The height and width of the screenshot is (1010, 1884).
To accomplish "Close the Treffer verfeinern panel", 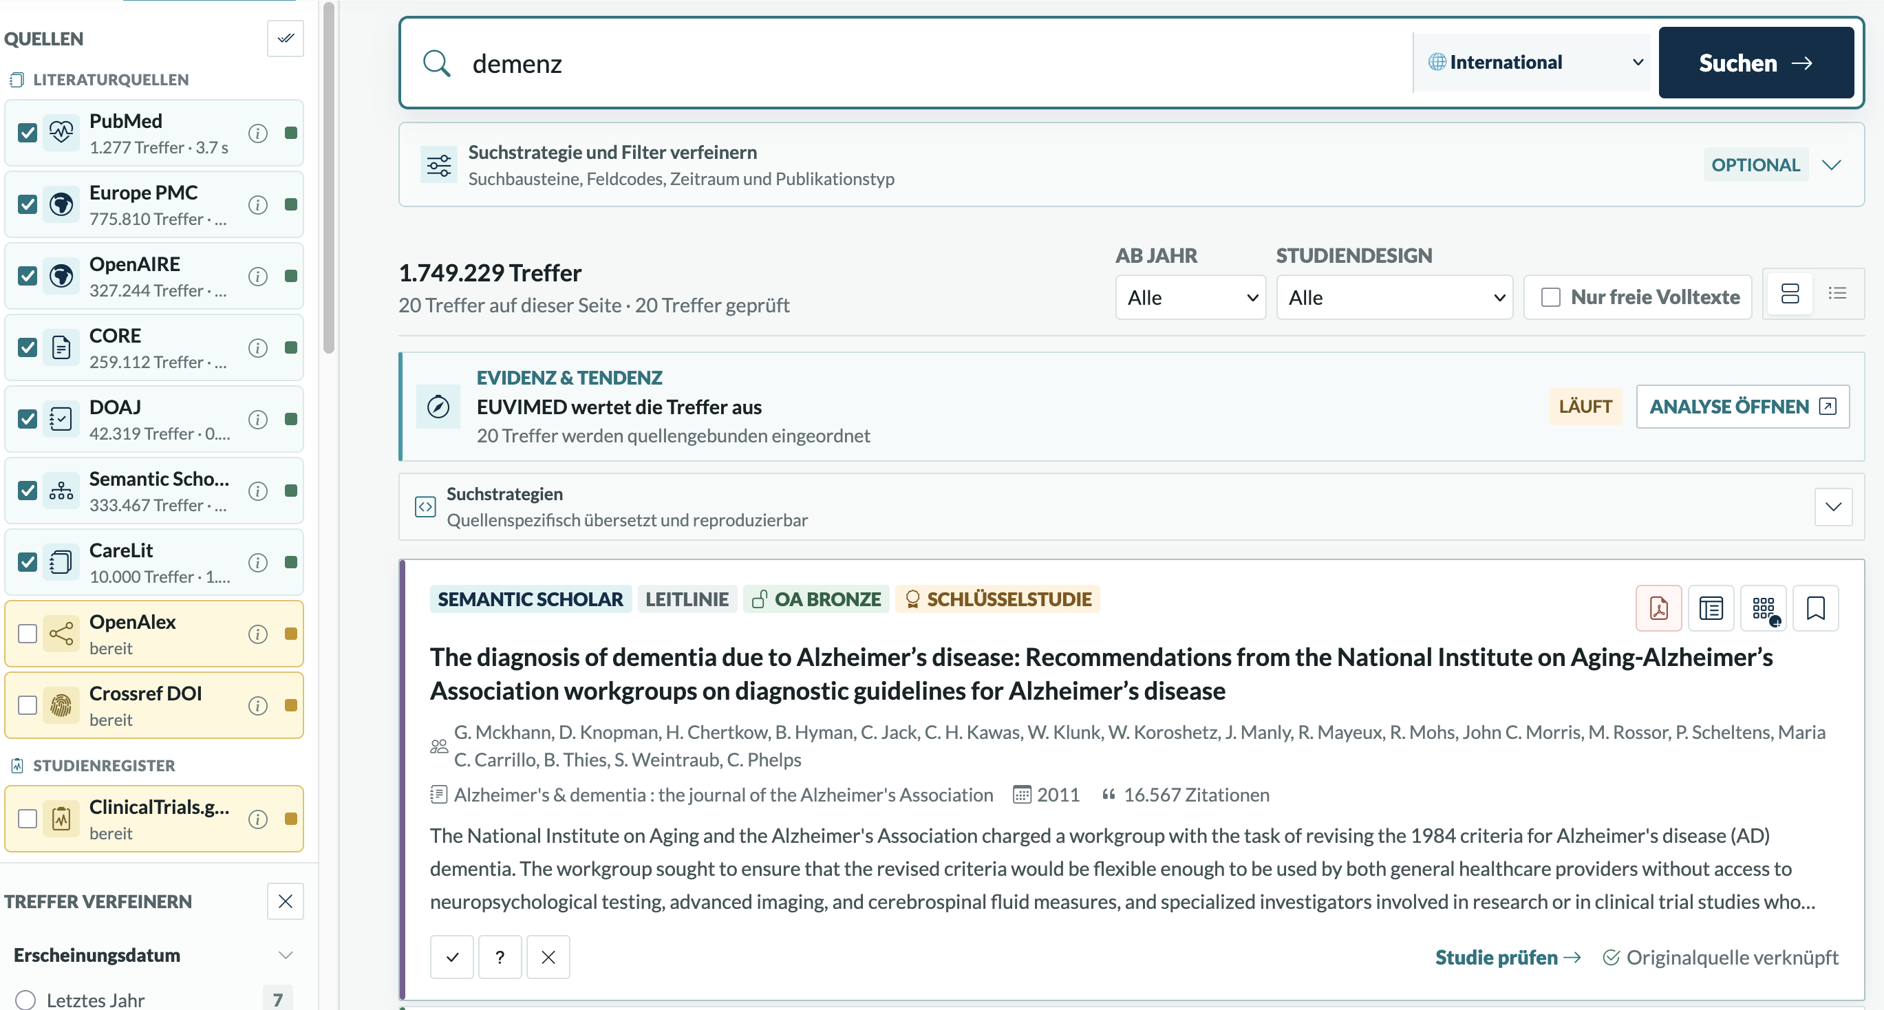I will (x=286, y=901).
